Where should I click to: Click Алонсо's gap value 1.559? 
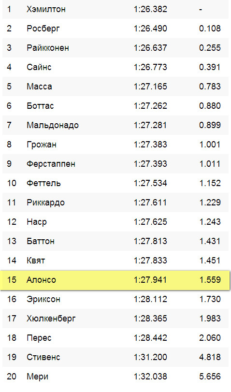tap(210, 280)
